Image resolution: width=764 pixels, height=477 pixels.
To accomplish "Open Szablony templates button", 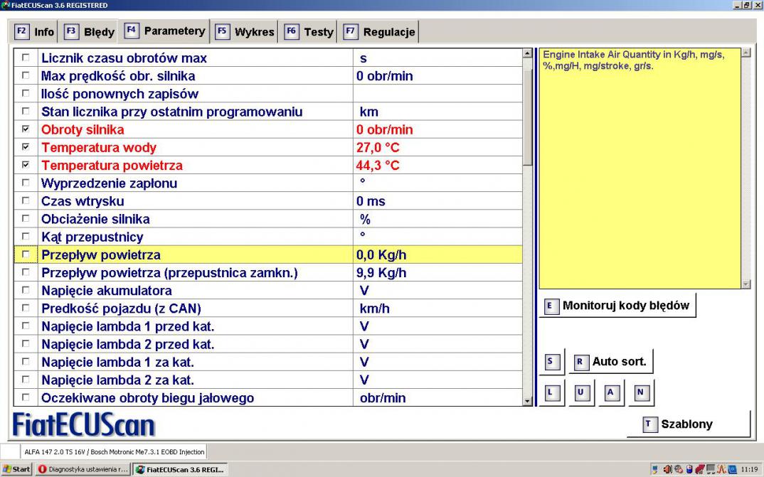I will pyautogui.click(x=688, y=424).
